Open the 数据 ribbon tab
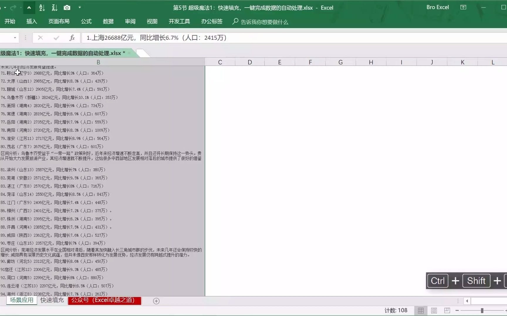This screenshot has width=507, height=316. pyautogui.click(x=108, y=21)
